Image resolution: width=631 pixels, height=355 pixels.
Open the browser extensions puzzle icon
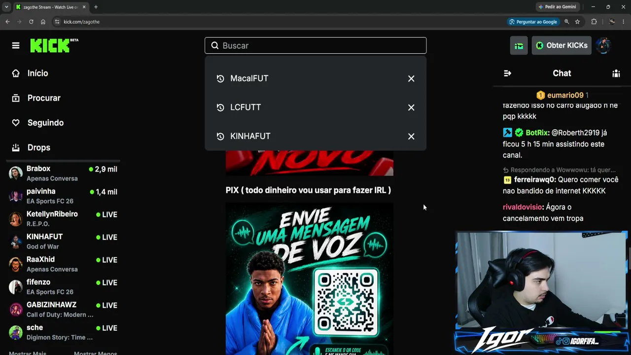point(594,22)
